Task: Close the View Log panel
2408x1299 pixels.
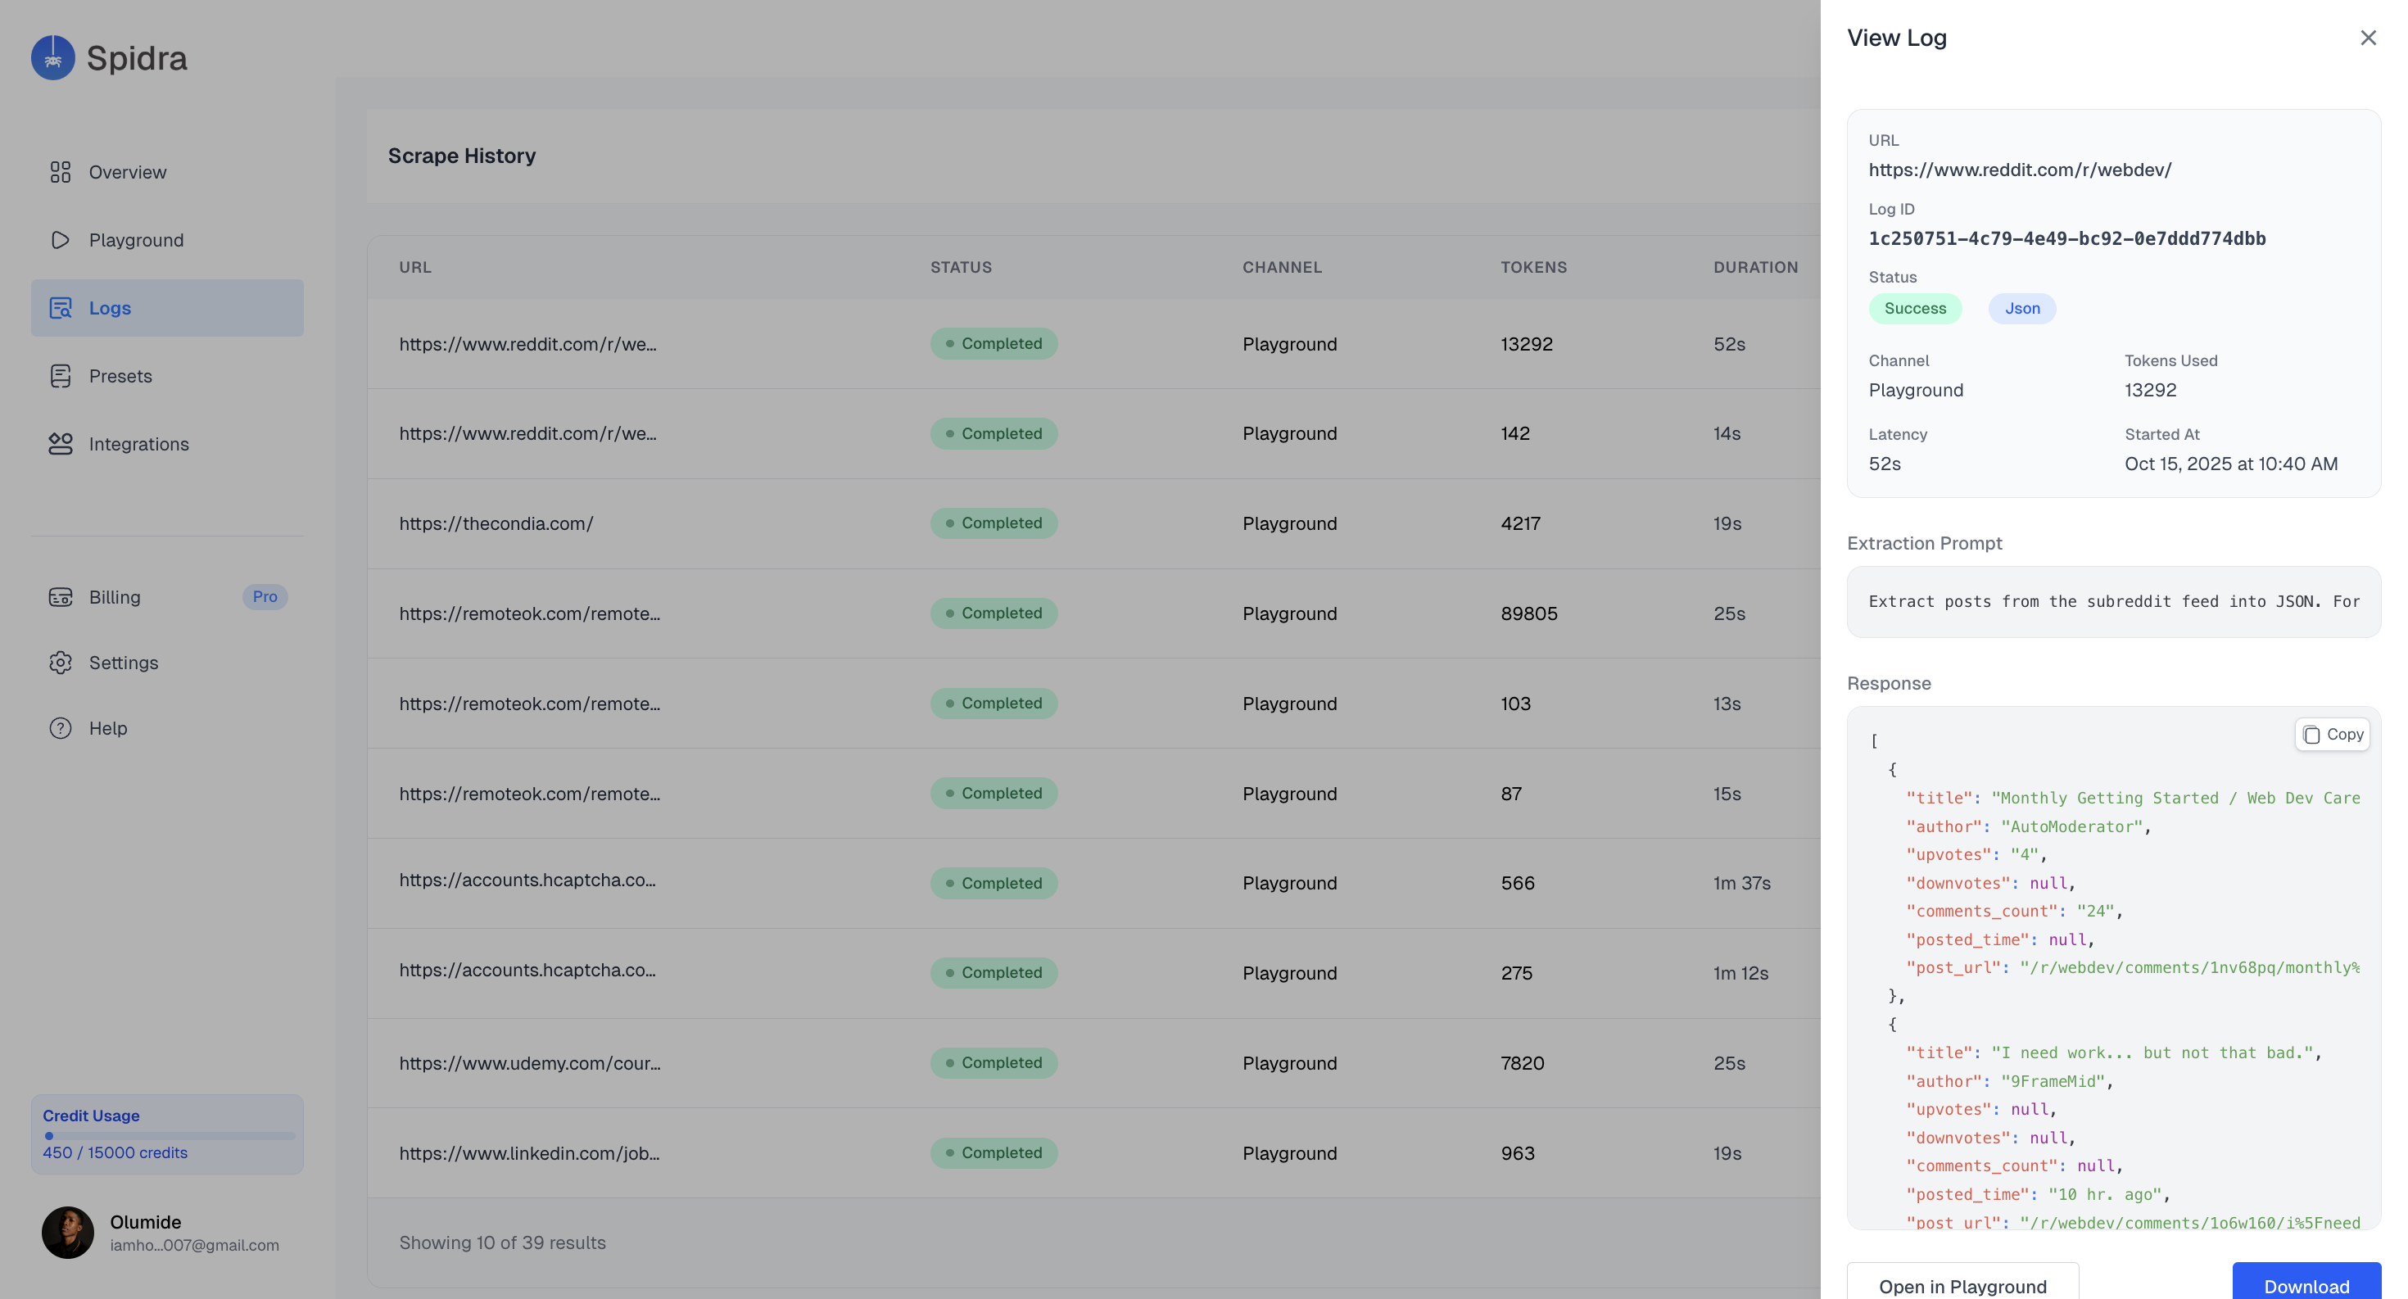Action: [x=2368, y=38]
